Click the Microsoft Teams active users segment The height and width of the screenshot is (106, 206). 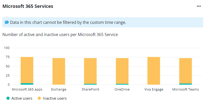point(186,84)
